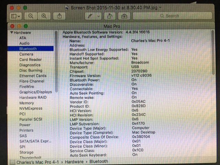Select the Apple Bluetooth Software Version line
The image size is (220, 165).
point(106,32)
